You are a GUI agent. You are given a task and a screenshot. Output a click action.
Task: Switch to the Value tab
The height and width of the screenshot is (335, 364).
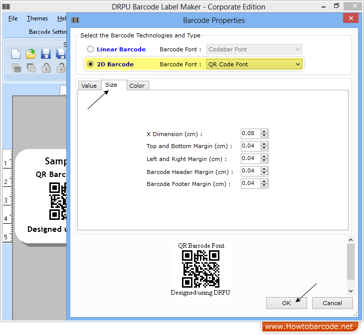click(x=89, y=86)
